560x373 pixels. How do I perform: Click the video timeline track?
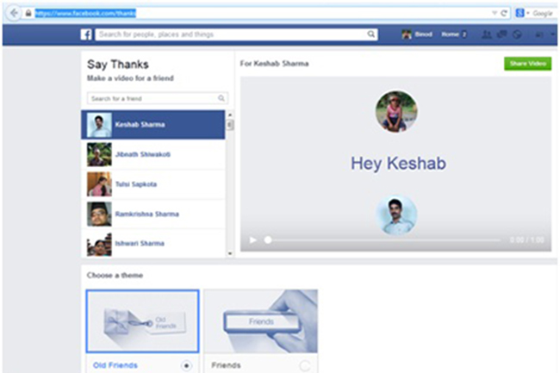coord(384,240)
